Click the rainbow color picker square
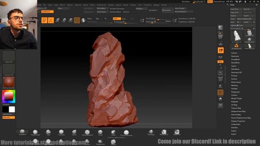Image resolution: width=260 pixels, height=146 pixels. [x=9, y=97]
